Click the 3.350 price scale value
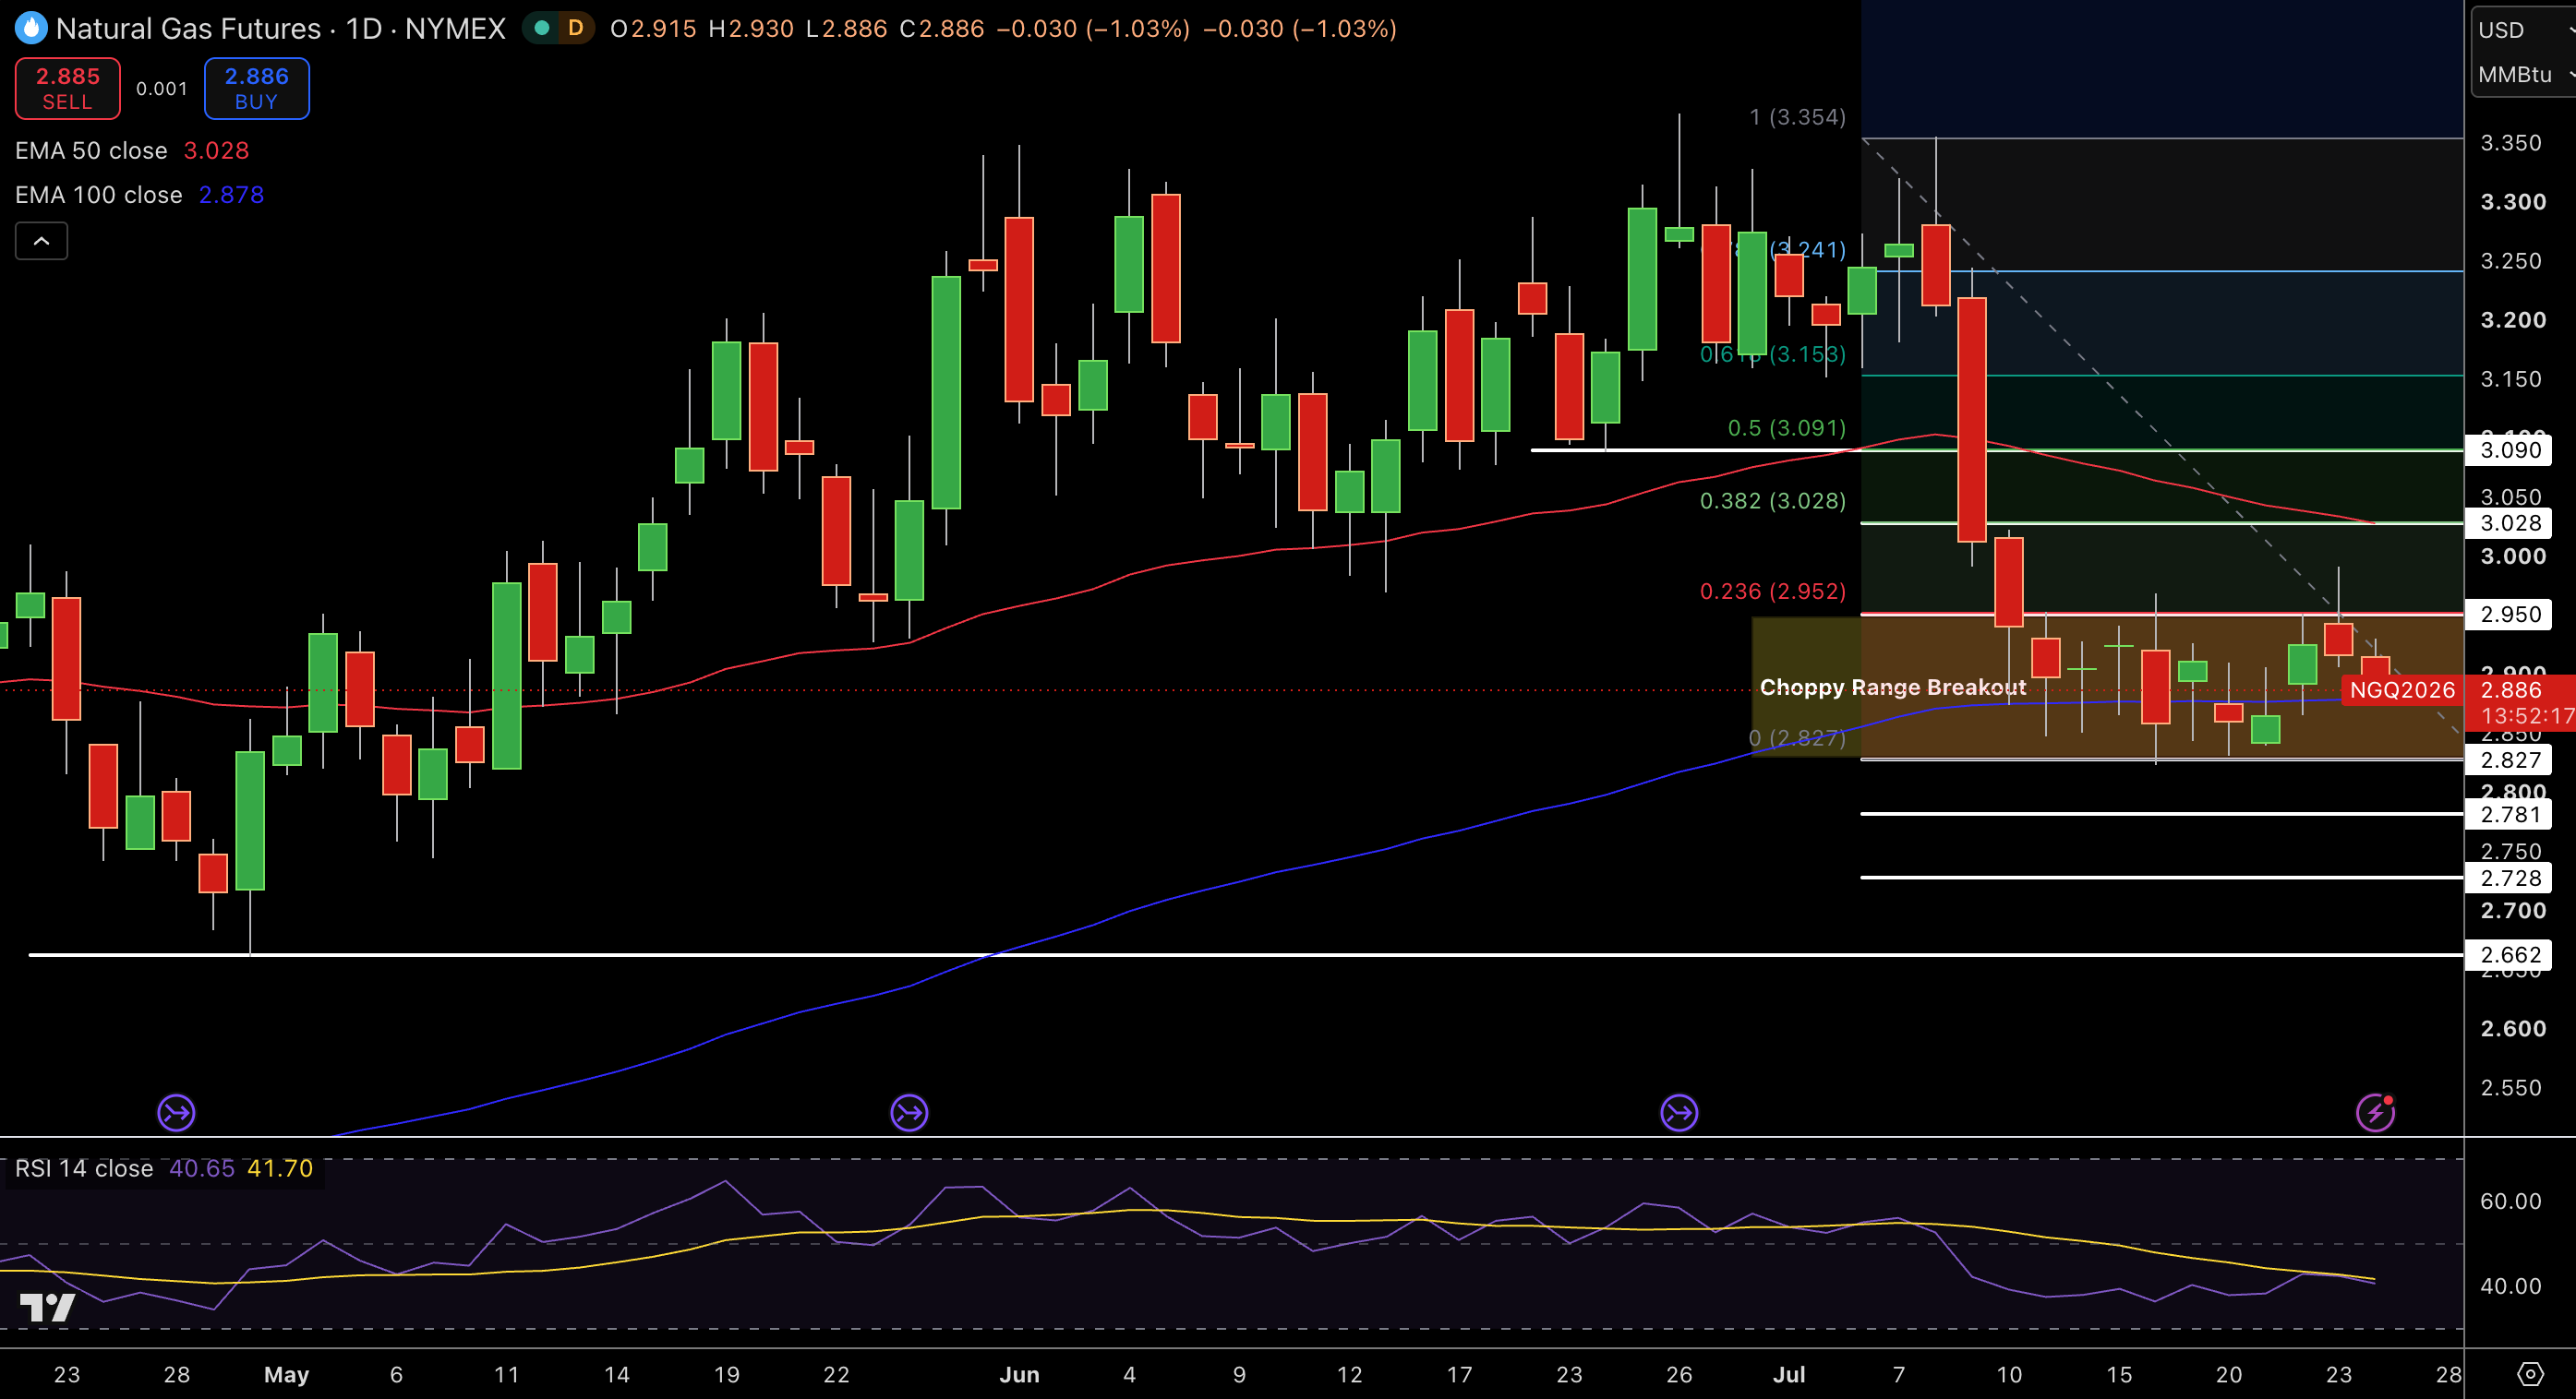The width and height of the screenshot is (2576, 1399). coord(2511,143)
